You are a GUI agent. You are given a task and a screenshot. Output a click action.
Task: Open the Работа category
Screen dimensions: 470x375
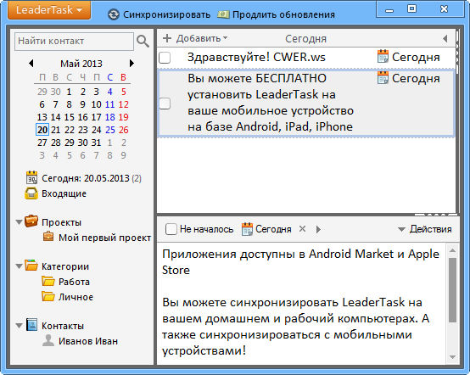click(74, 282)
